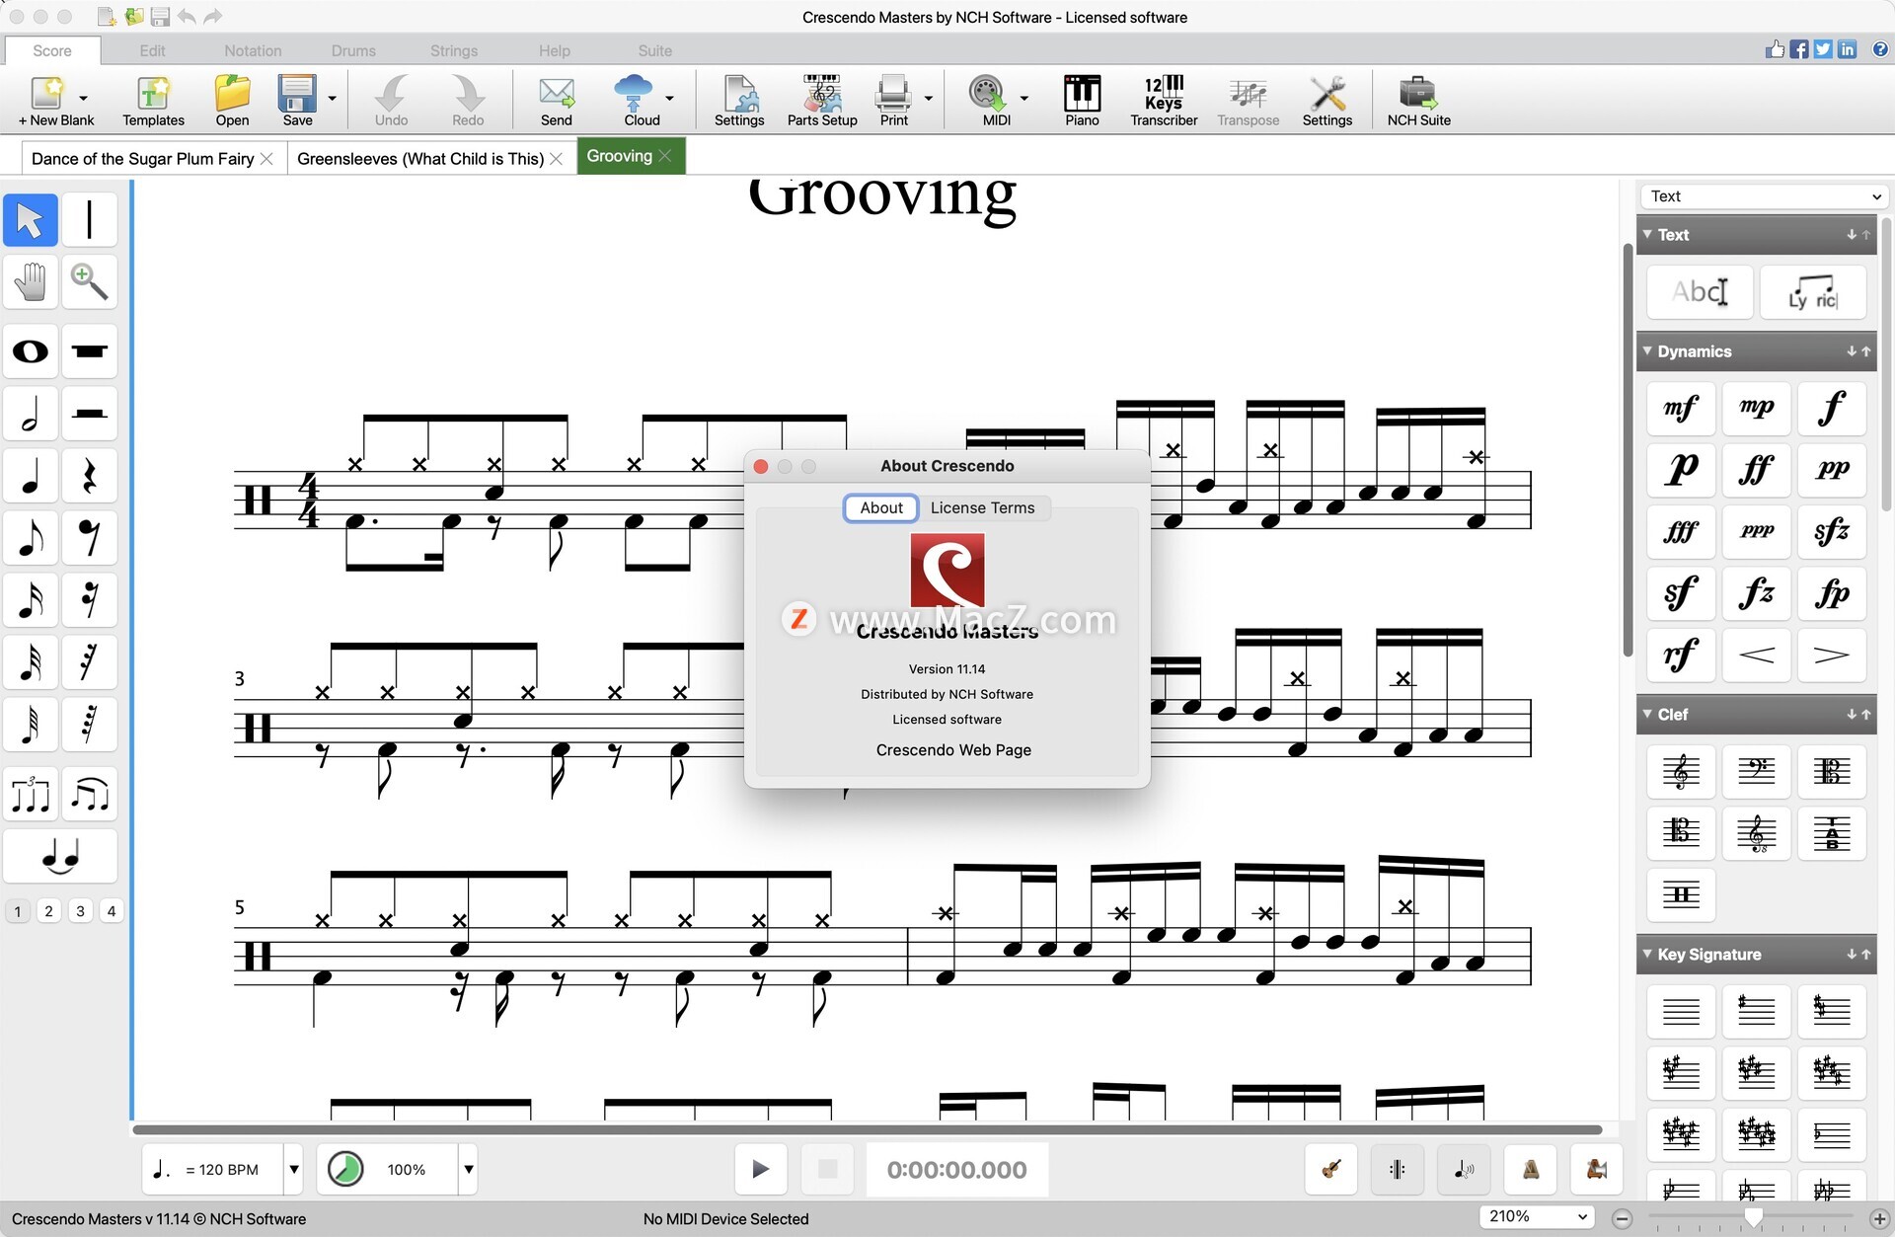Insert the sforzando sfz dynamic
The height and width of the screenshot is (1237, 1895).
click(1832, 532)
